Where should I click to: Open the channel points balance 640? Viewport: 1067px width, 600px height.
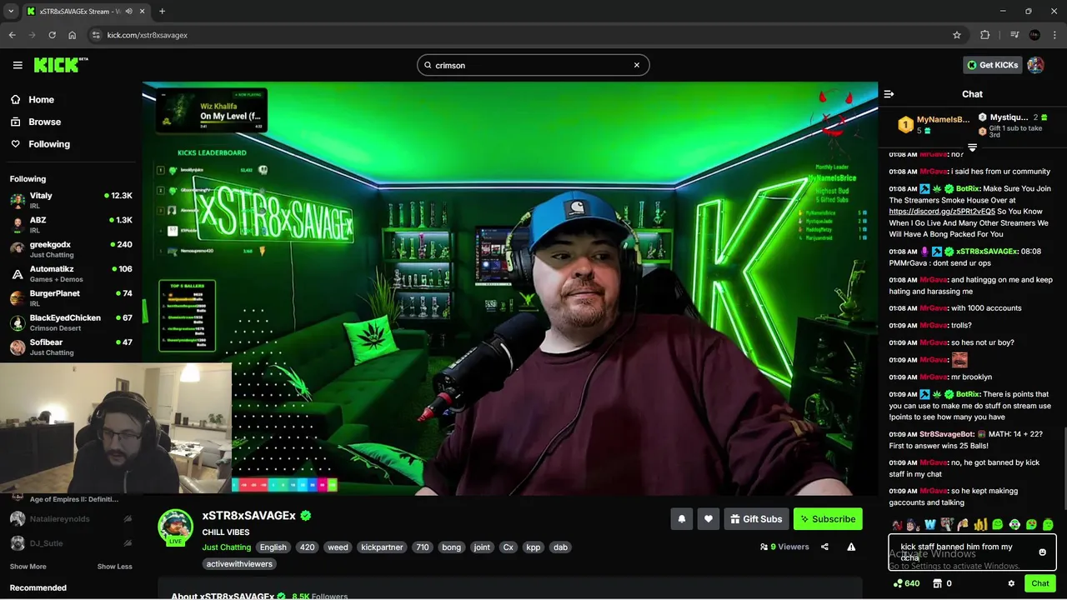(x=906, y=583)
